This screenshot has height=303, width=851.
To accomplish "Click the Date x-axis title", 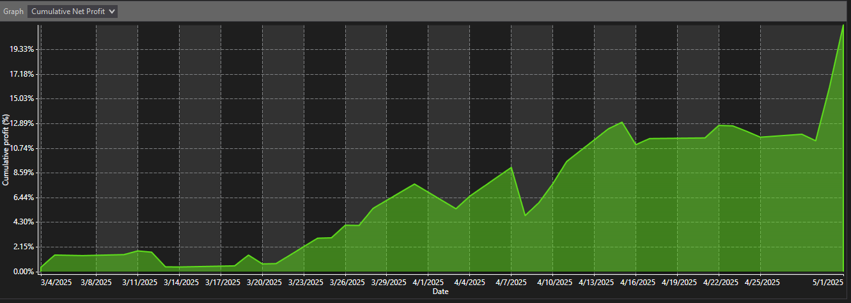I will (440, 291).
